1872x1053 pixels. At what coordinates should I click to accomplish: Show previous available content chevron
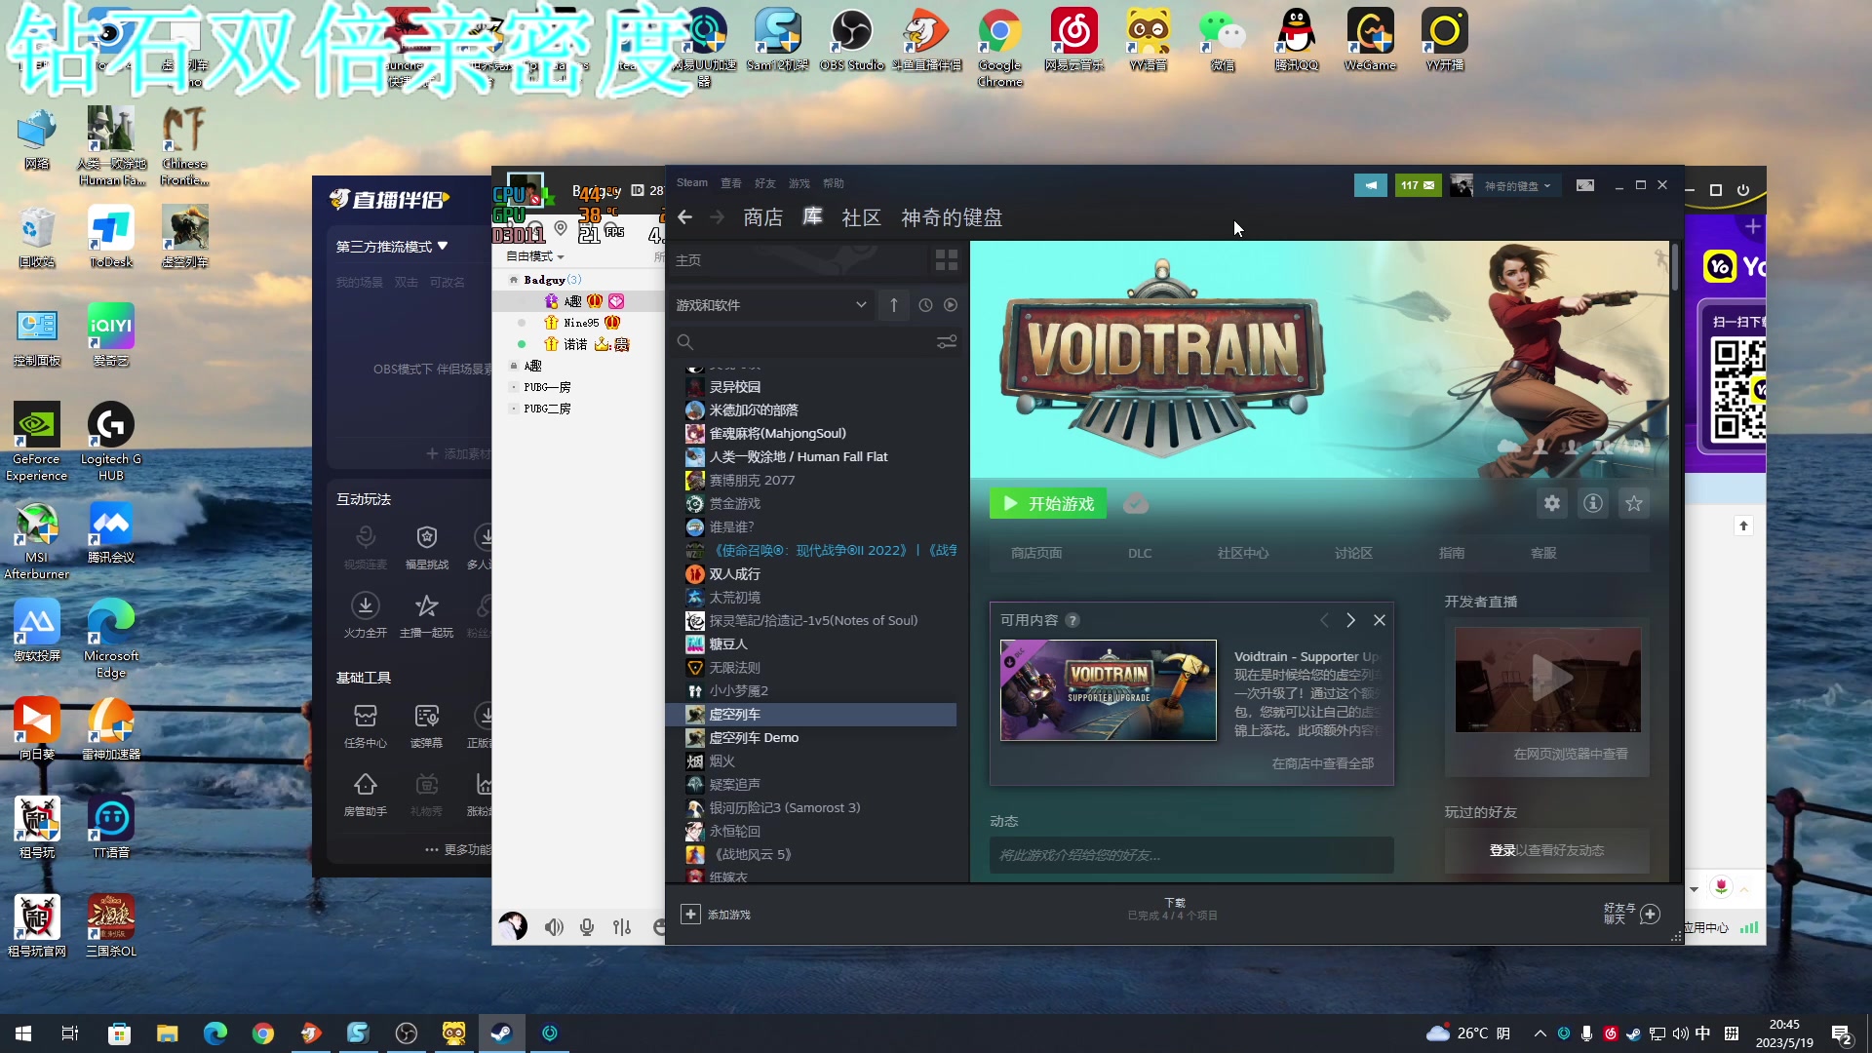(x=1324, y=620)
